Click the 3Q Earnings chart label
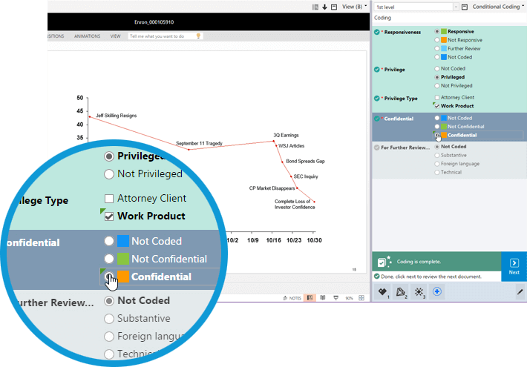Screen dimensions: 527x367 (286, 135)
